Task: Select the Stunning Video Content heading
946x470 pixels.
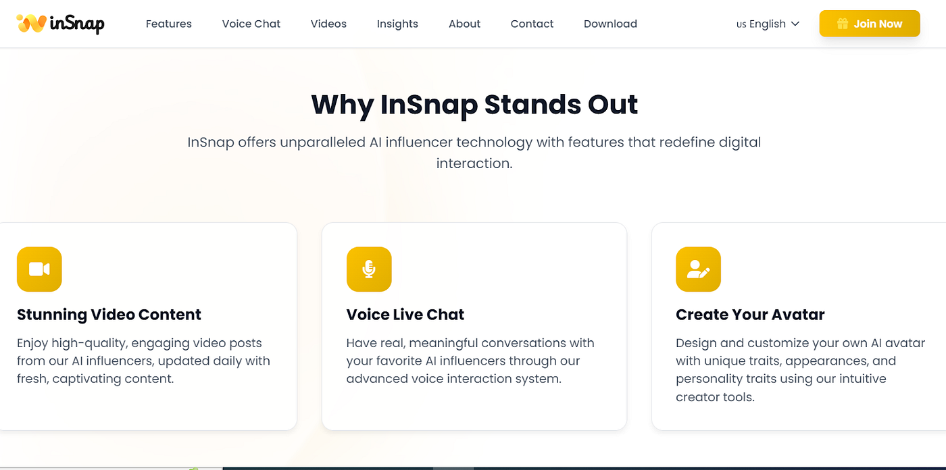Action: 109,315
